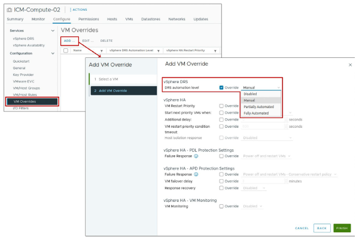
Task: Click the EDIT button
Action: (88, 41)
